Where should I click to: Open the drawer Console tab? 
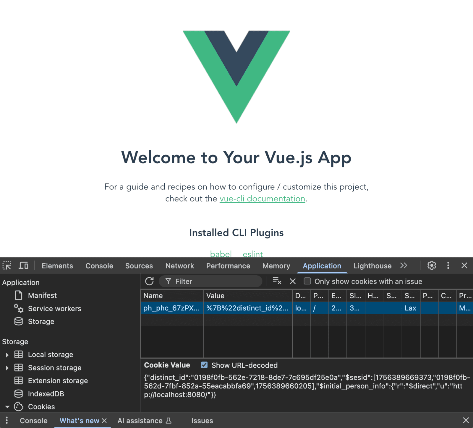coord(34,421)
